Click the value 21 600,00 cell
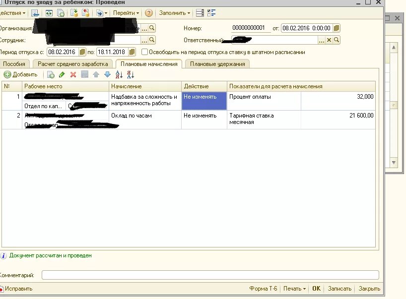406x299 pixels. point(338,120)
